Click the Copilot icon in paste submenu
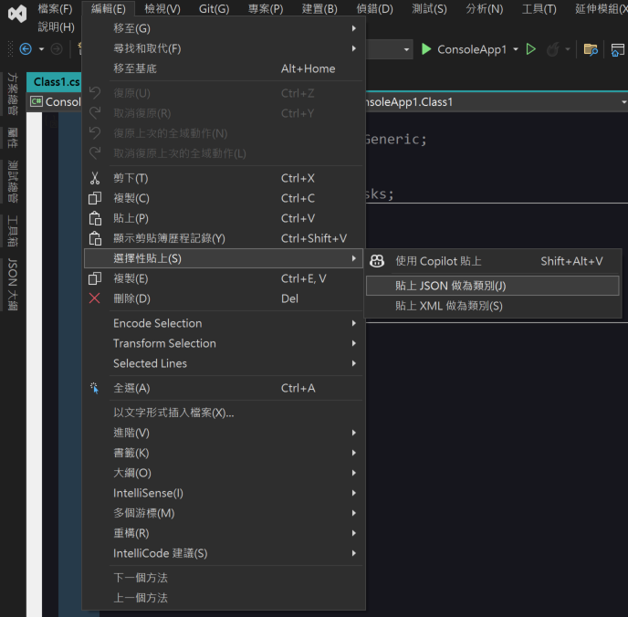The width and height of the screenshot is (628, 617). click(x=376, y=261)
